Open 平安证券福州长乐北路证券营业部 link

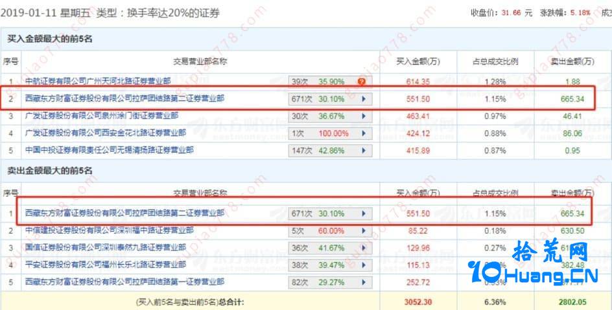pos(106,265)
